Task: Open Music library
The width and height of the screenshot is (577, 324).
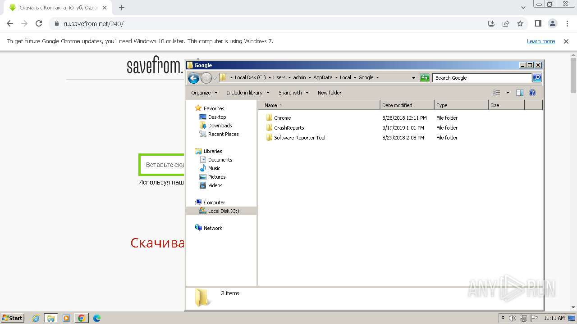Action: pos(214,168)
